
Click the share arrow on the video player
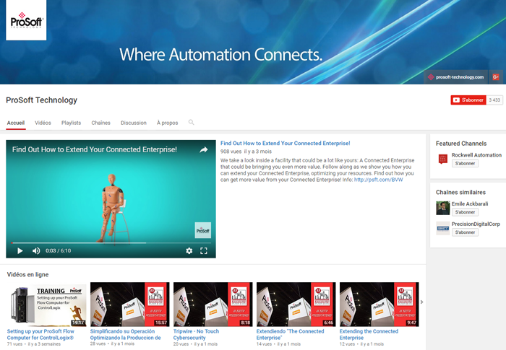(204, 150)
